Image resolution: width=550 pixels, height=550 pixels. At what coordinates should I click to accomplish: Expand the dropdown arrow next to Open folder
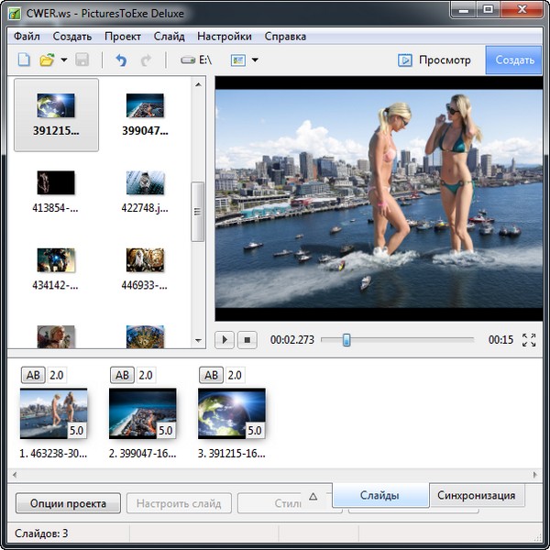coord(63,60)
